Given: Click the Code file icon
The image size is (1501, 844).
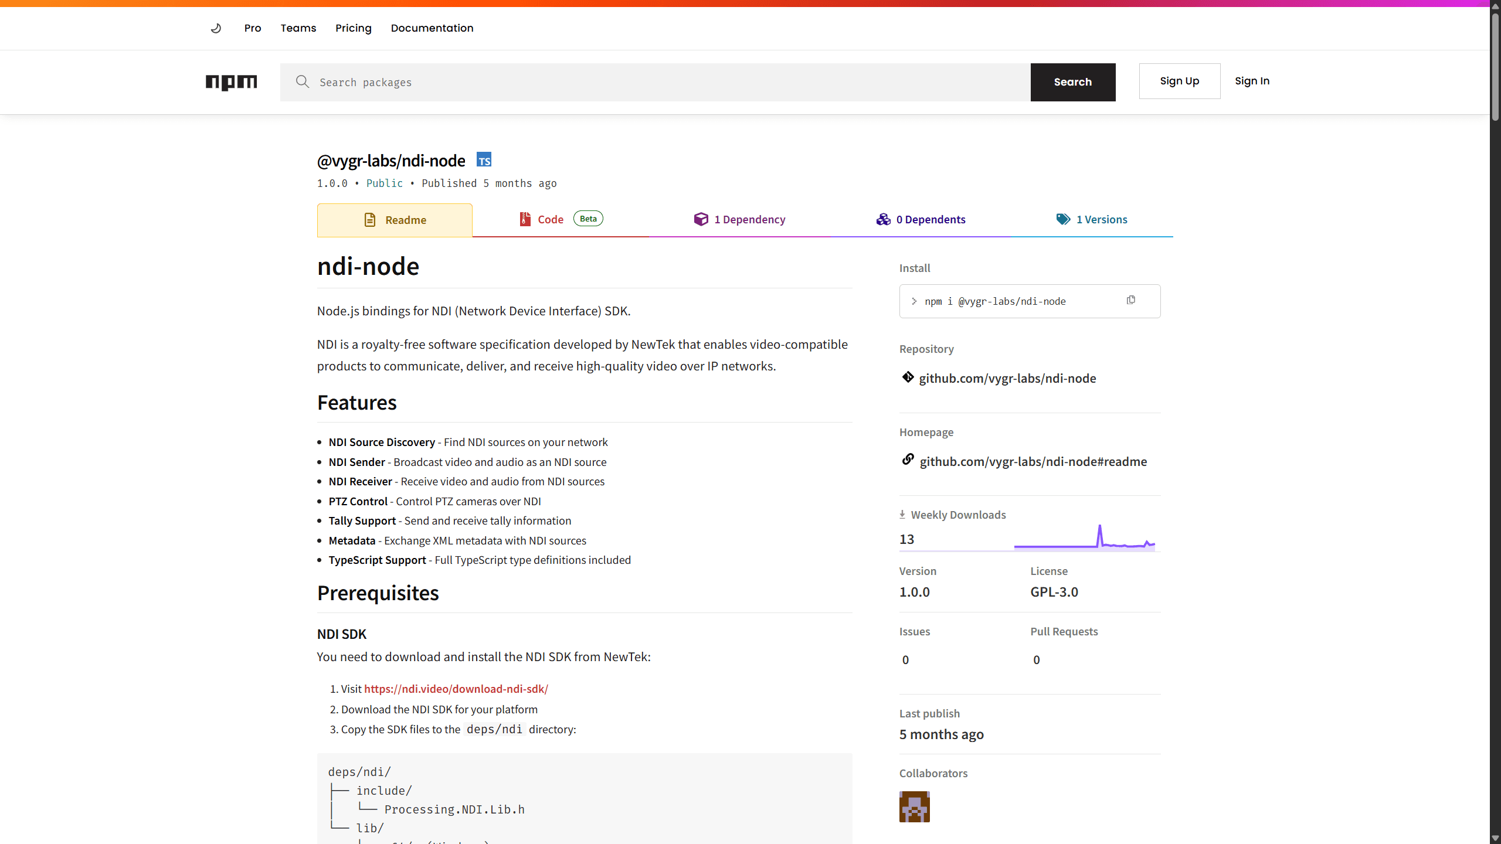Looking at the screenshot, I should (525, 219).
